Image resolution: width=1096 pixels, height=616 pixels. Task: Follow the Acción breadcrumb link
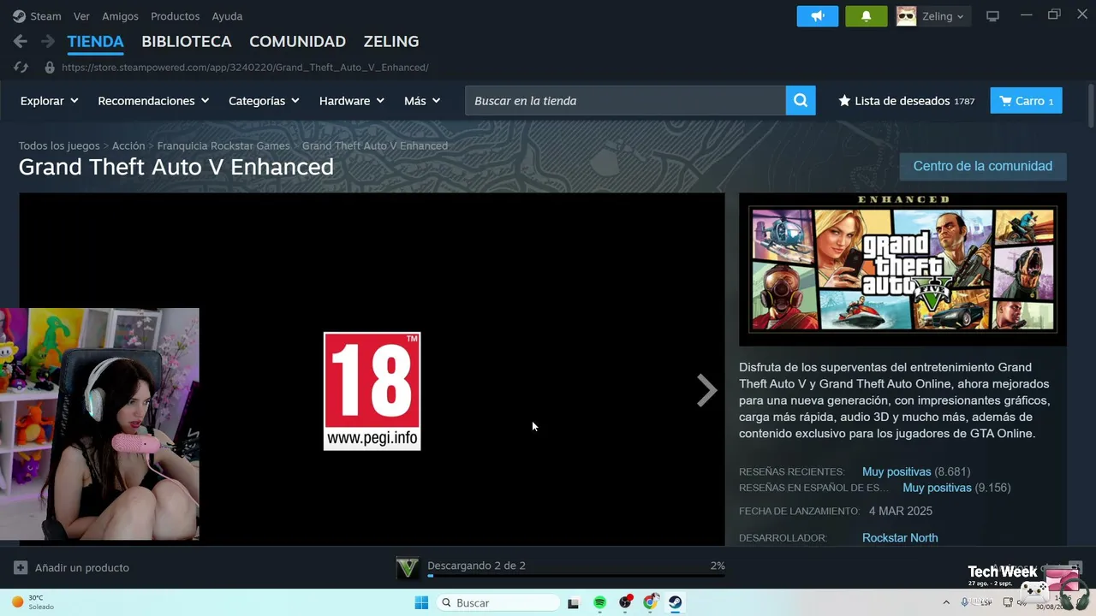(128, 145)
